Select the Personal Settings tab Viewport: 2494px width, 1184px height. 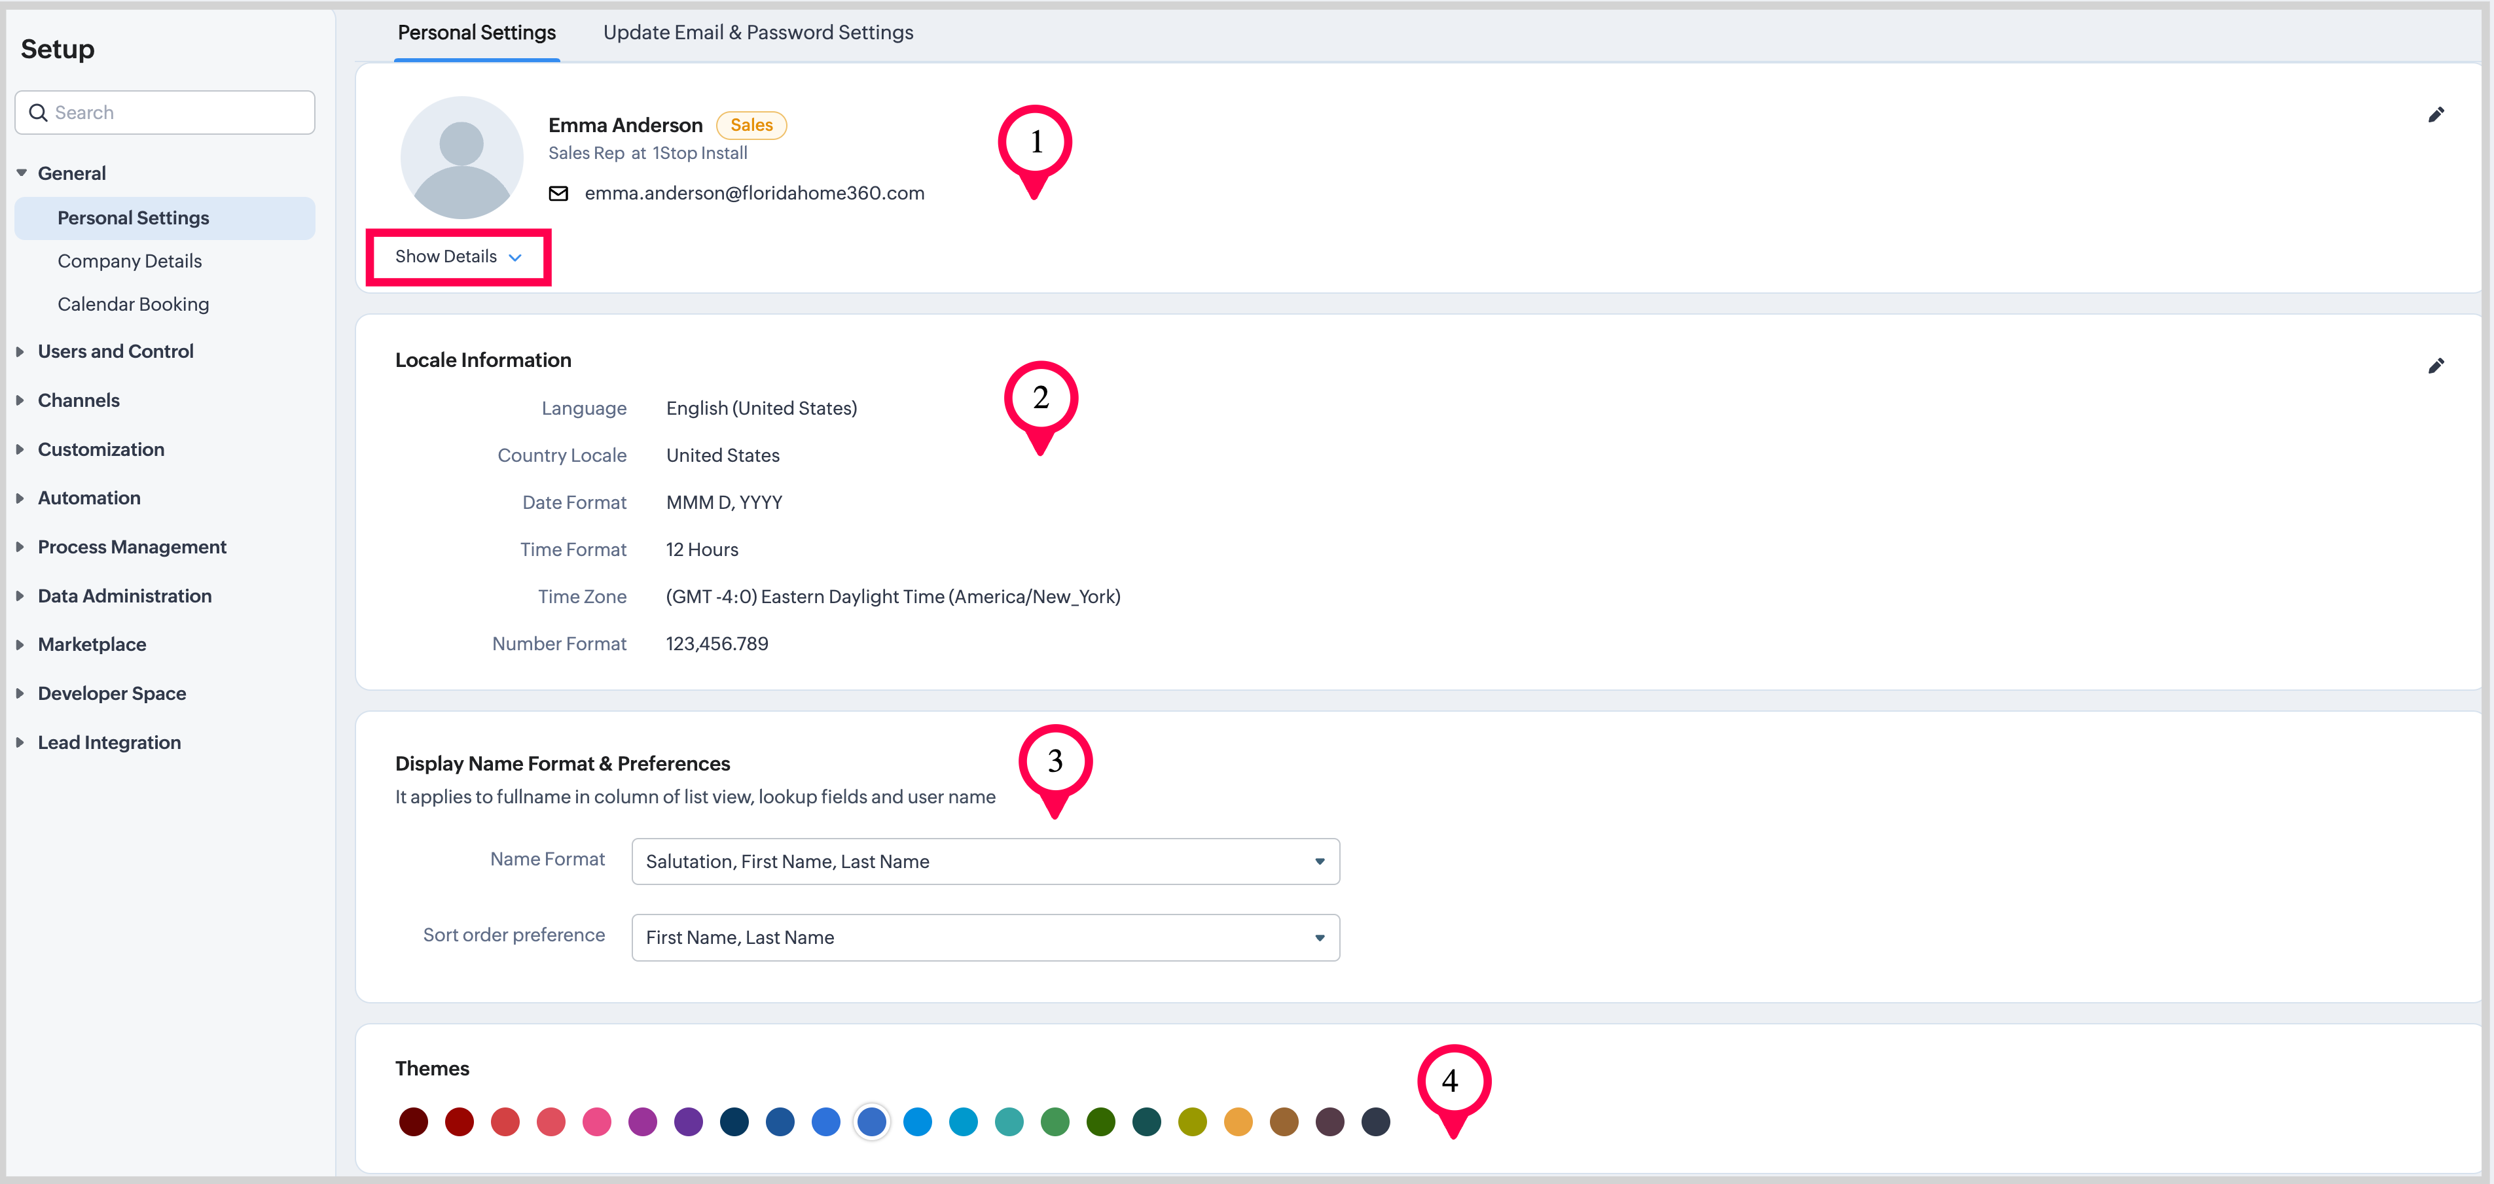click(x=477, y=33)
